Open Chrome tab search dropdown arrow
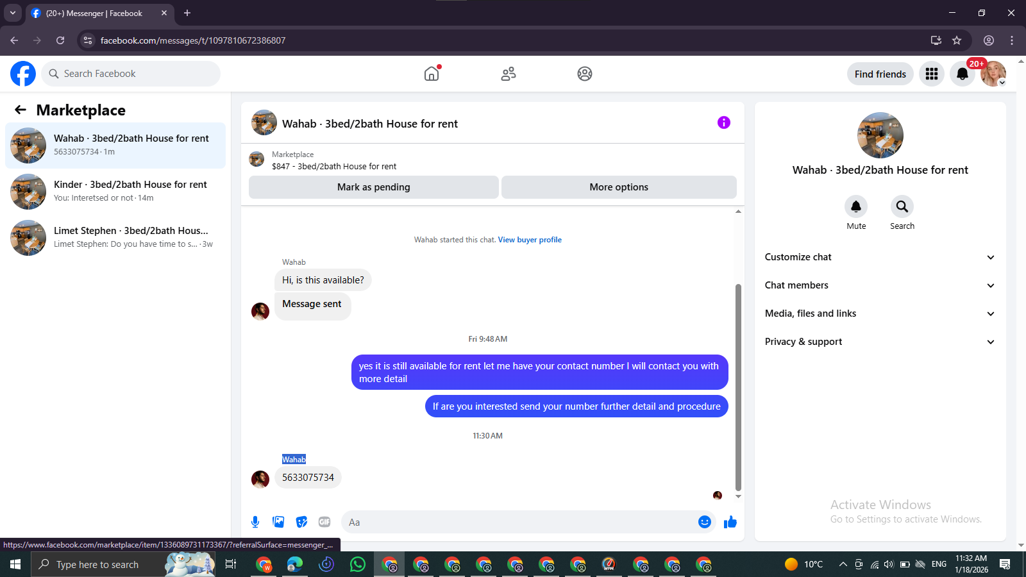This screenshot has width=1026, height=577. pyautogui.click(x=12, y=13)
